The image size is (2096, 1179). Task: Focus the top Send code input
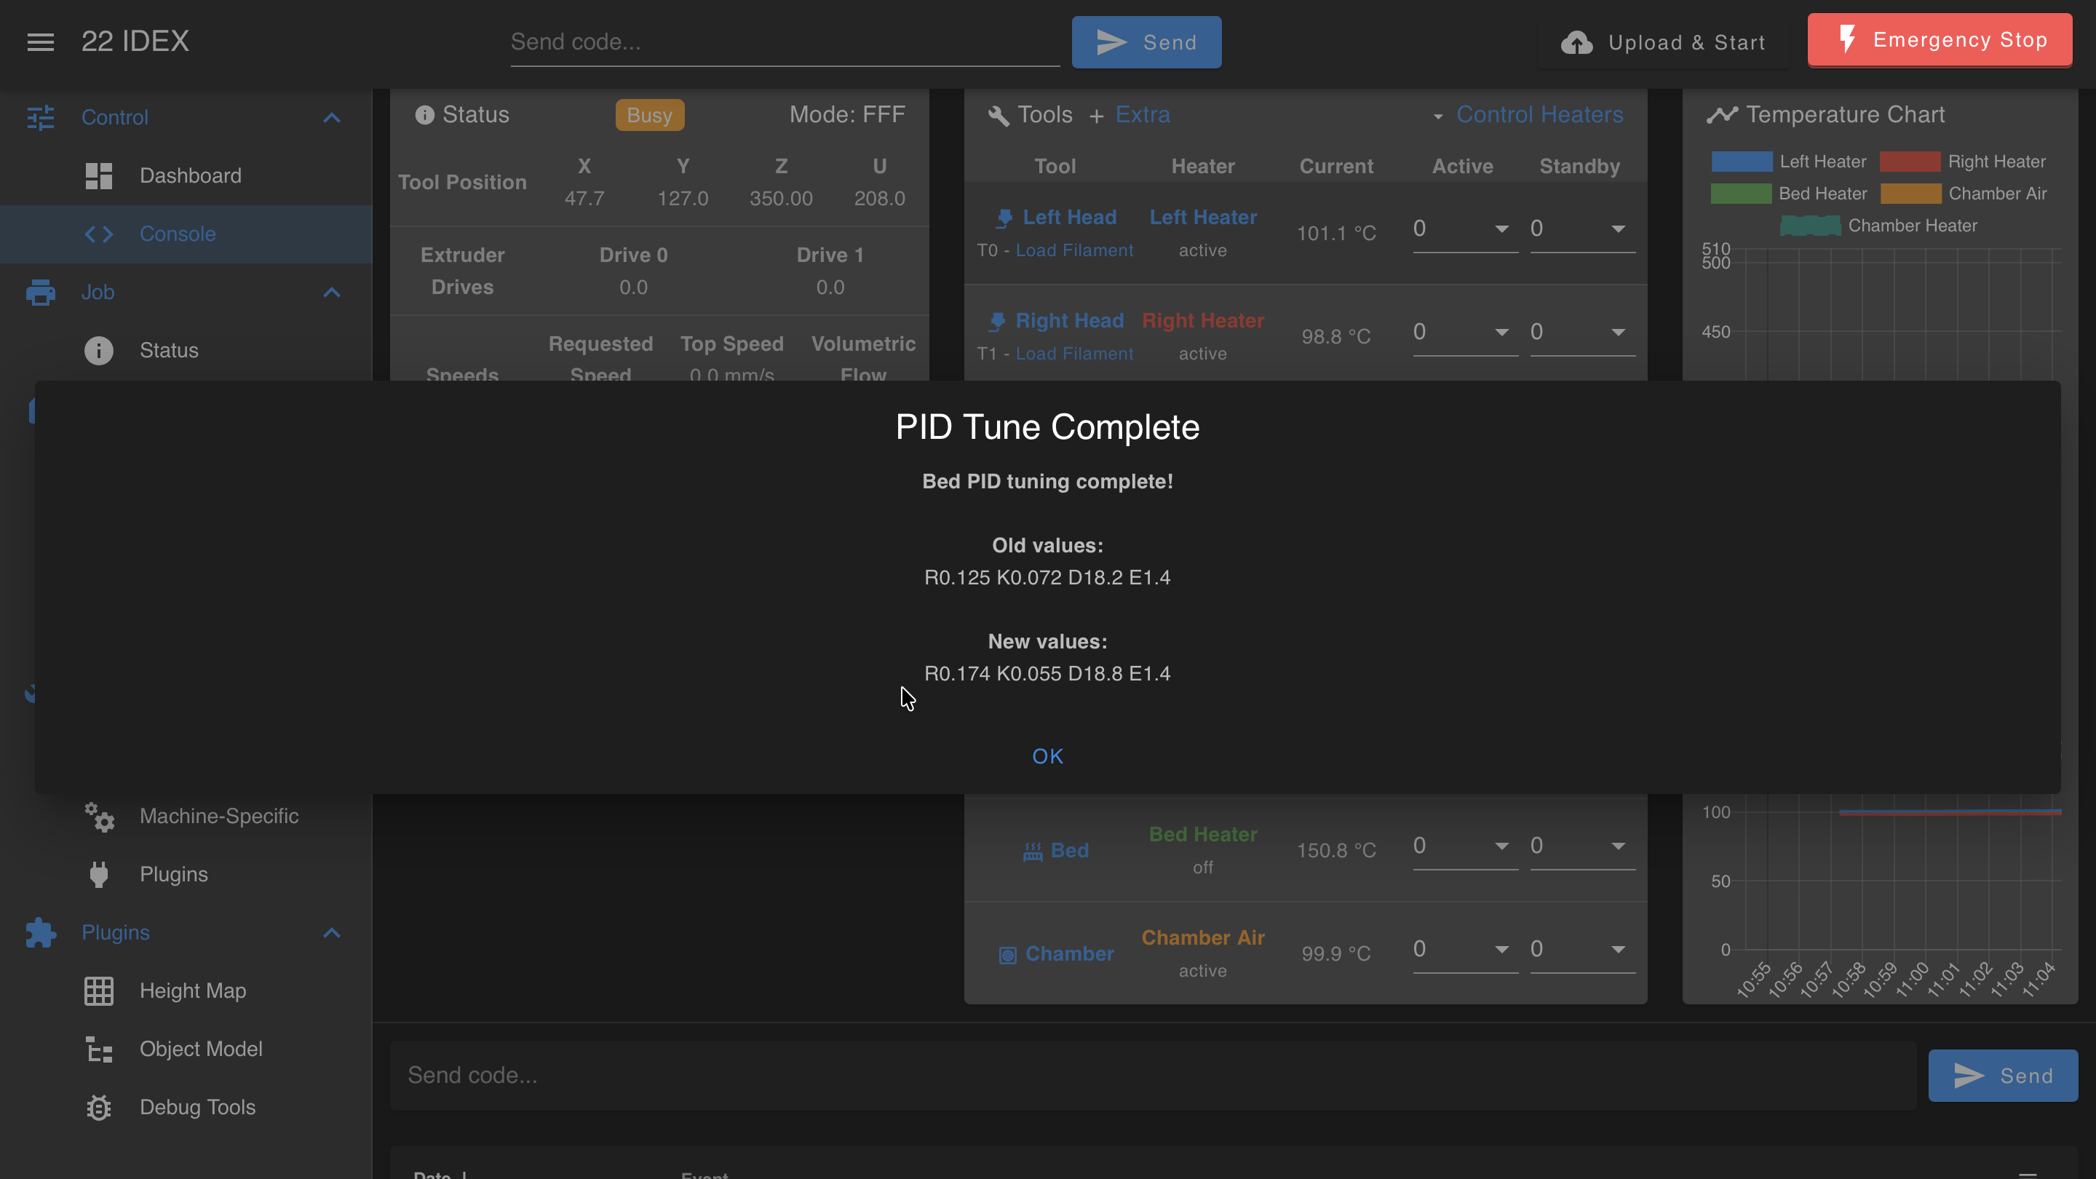click(x=785, y=42)
